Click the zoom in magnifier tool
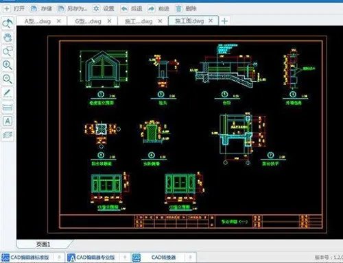 pyautogui.click(x=8, y=65)
